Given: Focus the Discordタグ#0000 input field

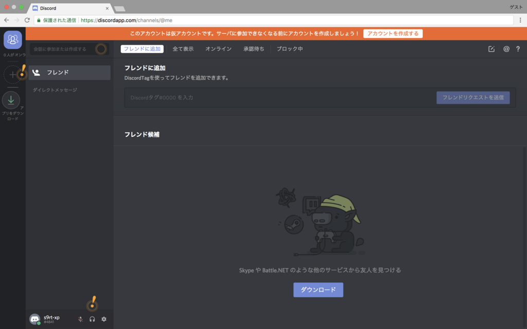Looking at the screenshot, I should 280,98.
